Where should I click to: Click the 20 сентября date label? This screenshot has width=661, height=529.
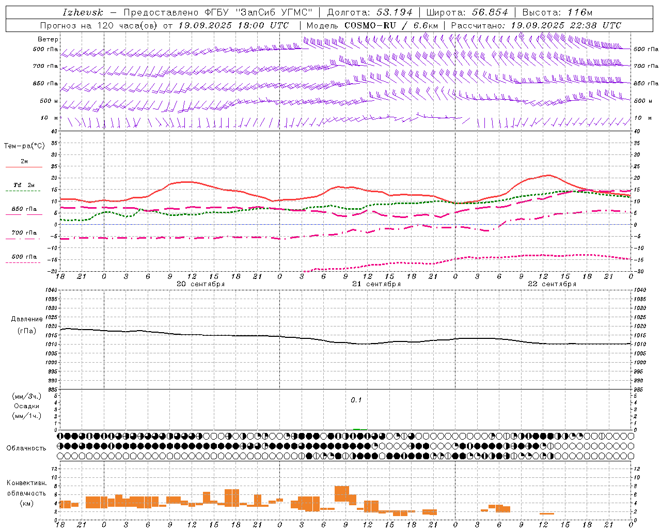click(x=201, y=284)
